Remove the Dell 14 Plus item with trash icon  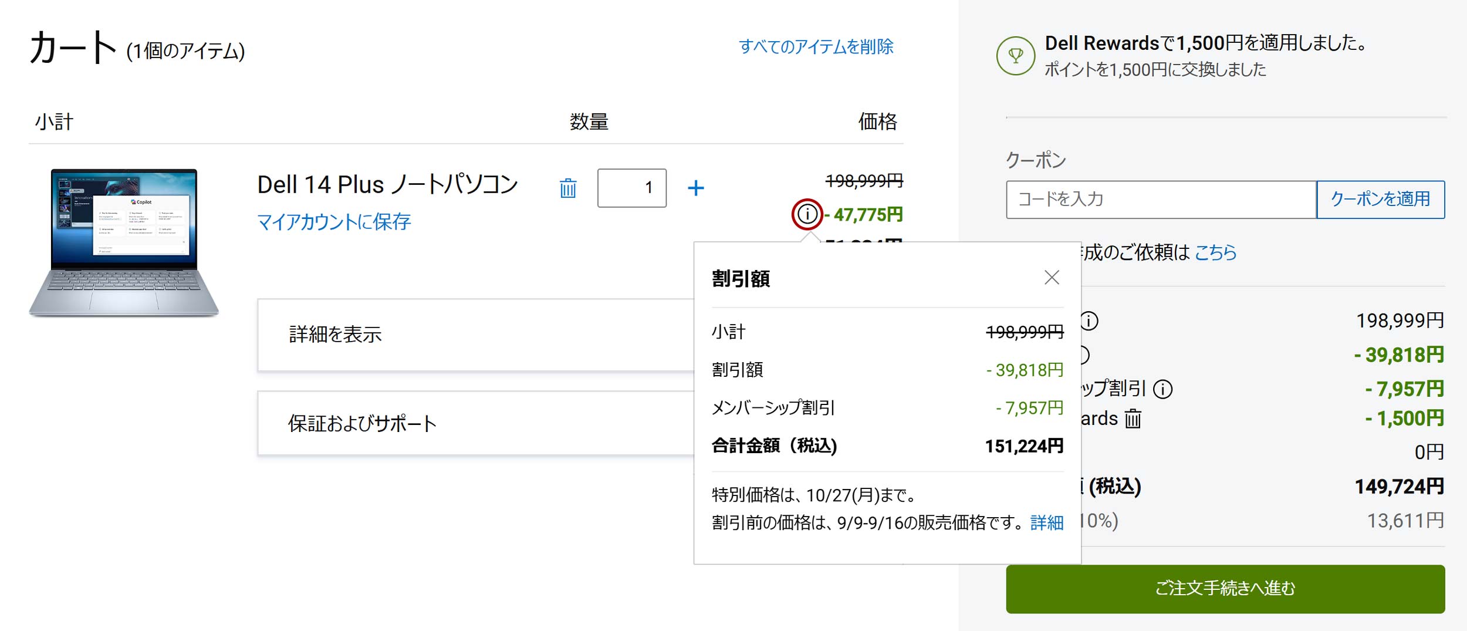(567, 188)
